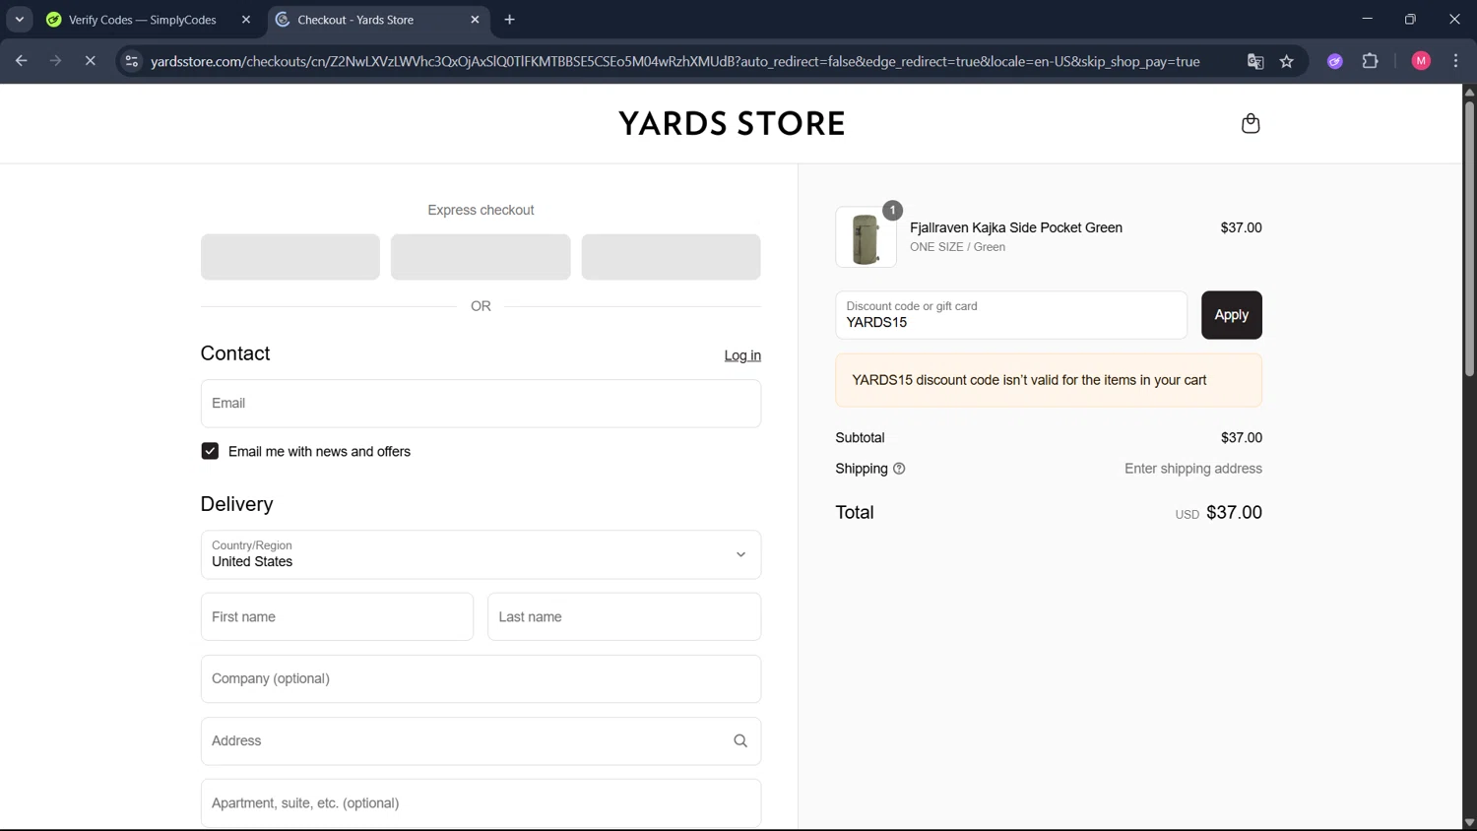The width and height of the screenshot is (1477, 831).
Task: Click the browser forward arrow
Action: click(x=55, y=61)
